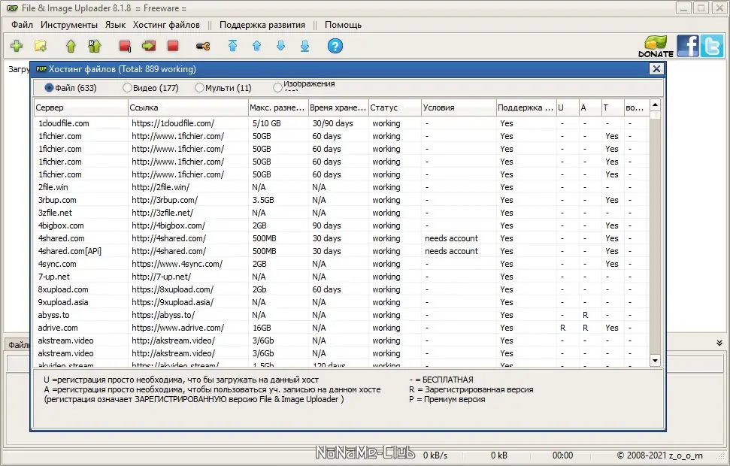Select the 8xupload.com server row
Viewport: 730px width, 466px height.
click(342, 289)
